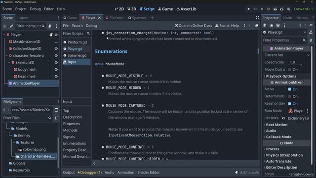Switch to the Import dock tab
The height and width of the screenshot is (178, 316).
click(23, 18)
